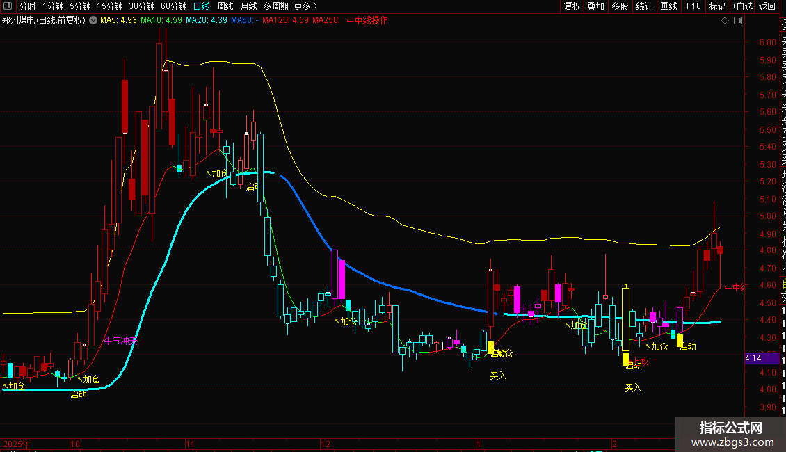The image size is (786, 452).
Task: Click the MA60 label
Action: (x=245, y=21)
